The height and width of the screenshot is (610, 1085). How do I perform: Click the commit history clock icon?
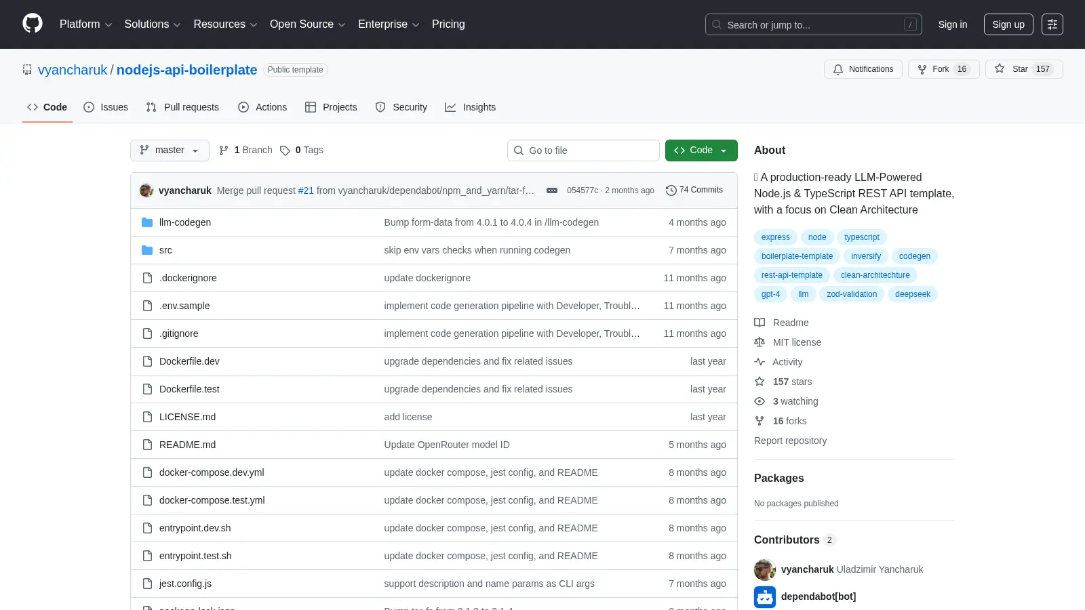pyautogui.click(x=671, y=190)
